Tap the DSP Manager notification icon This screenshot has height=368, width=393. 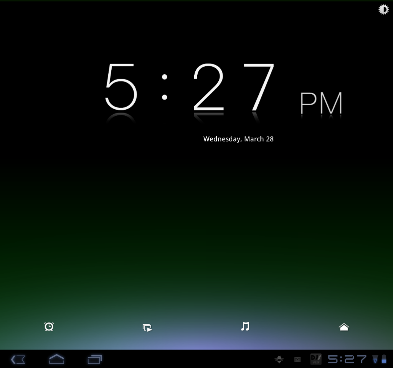pos(316,360)
